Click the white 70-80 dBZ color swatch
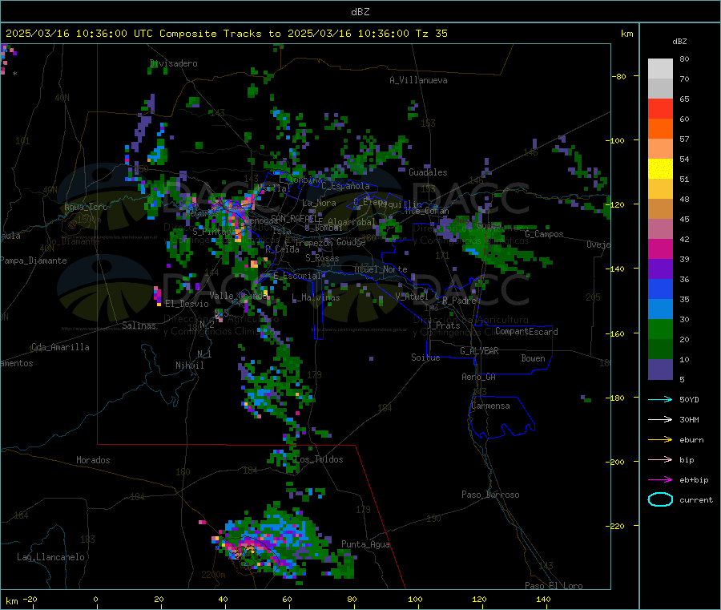The height and width of the screenshot is (610, 721). click(x=660, y=69)
